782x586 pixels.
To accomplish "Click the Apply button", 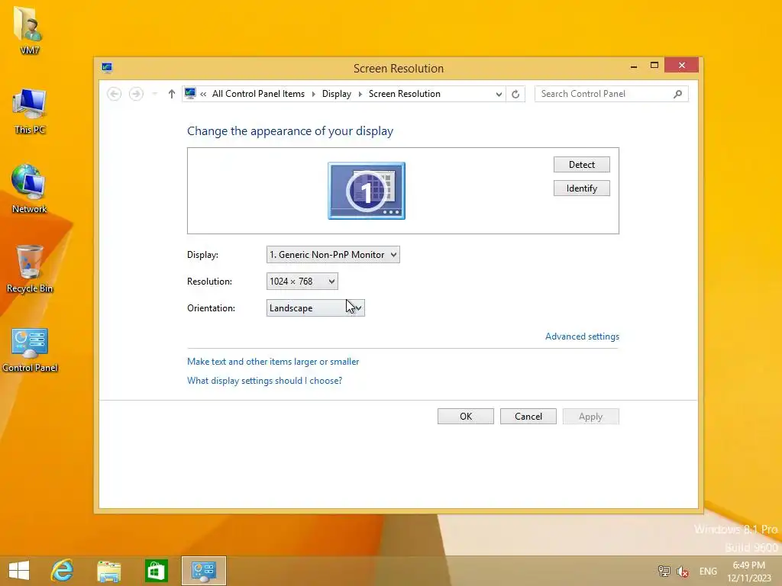I will [590, 417].
